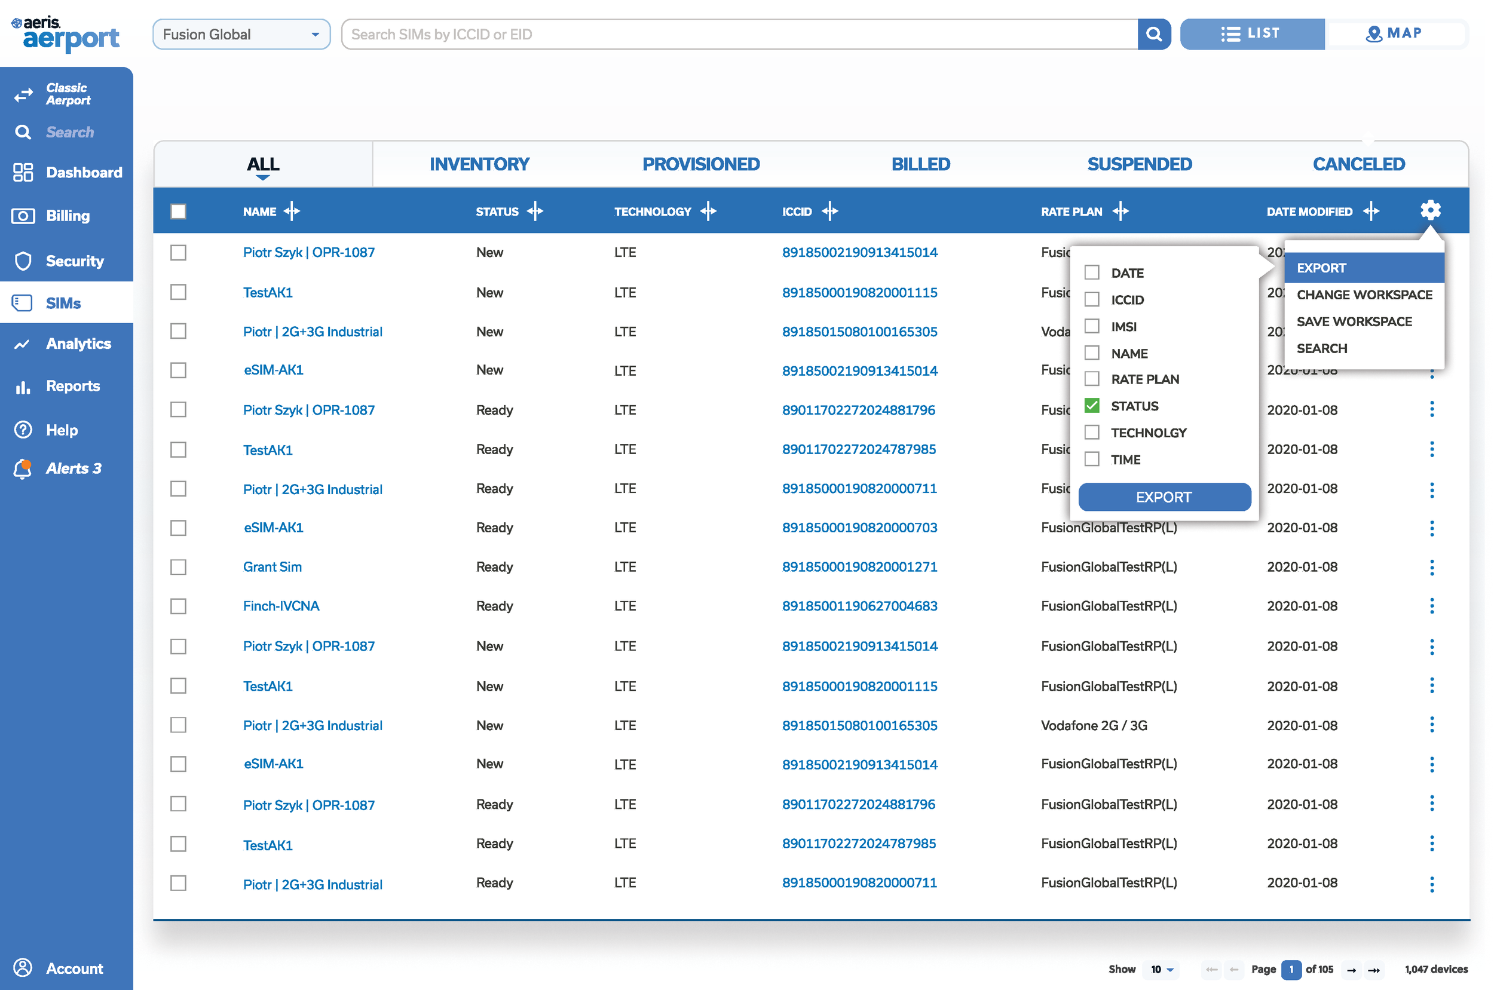Switch to LIST view

click(x=1251, y=34)
